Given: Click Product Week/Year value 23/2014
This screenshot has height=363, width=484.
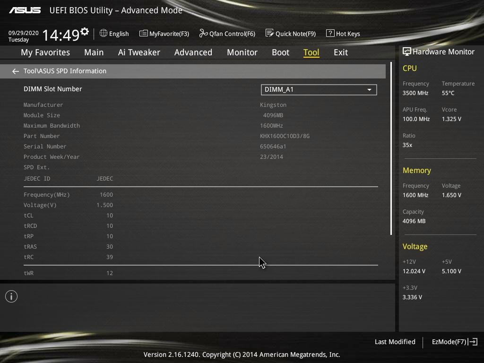Looking at the screenshot, I should [271, 157].
